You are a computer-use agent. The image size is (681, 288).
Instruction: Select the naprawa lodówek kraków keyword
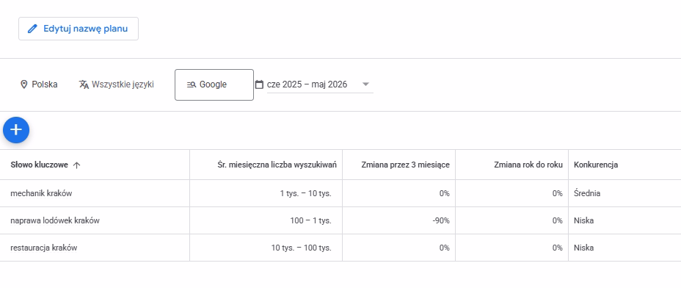click(x=55, y=220)
